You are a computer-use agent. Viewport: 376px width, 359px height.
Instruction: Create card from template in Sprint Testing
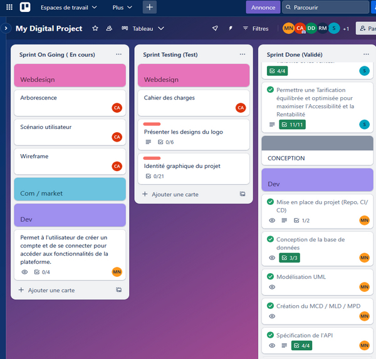click(243, 194)
